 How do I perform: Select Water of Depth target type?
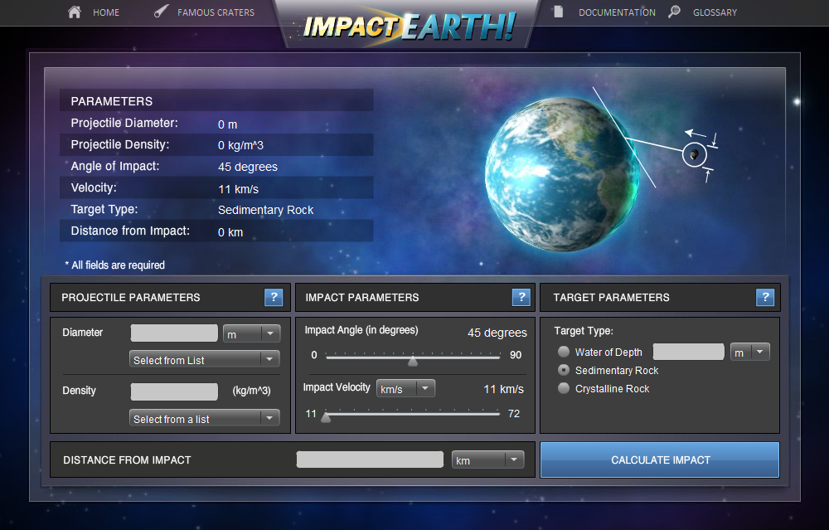pos(564,353)
